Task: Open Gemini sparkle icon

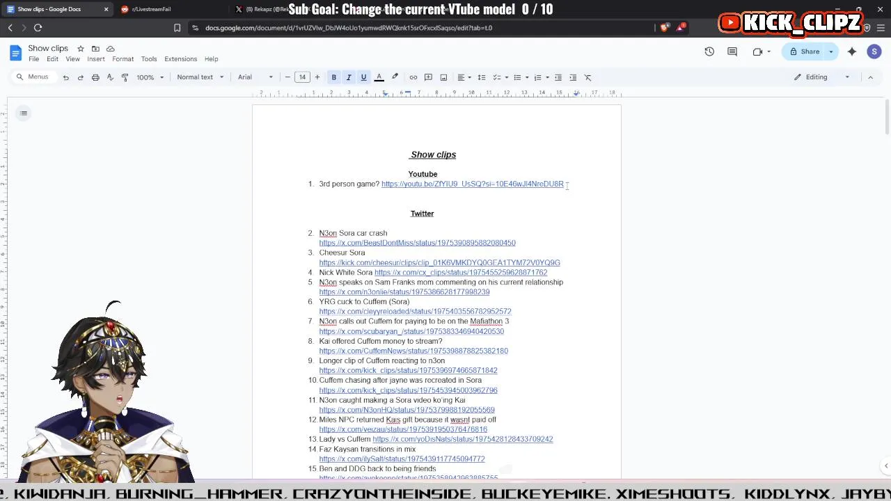Action: coord(852,51)
